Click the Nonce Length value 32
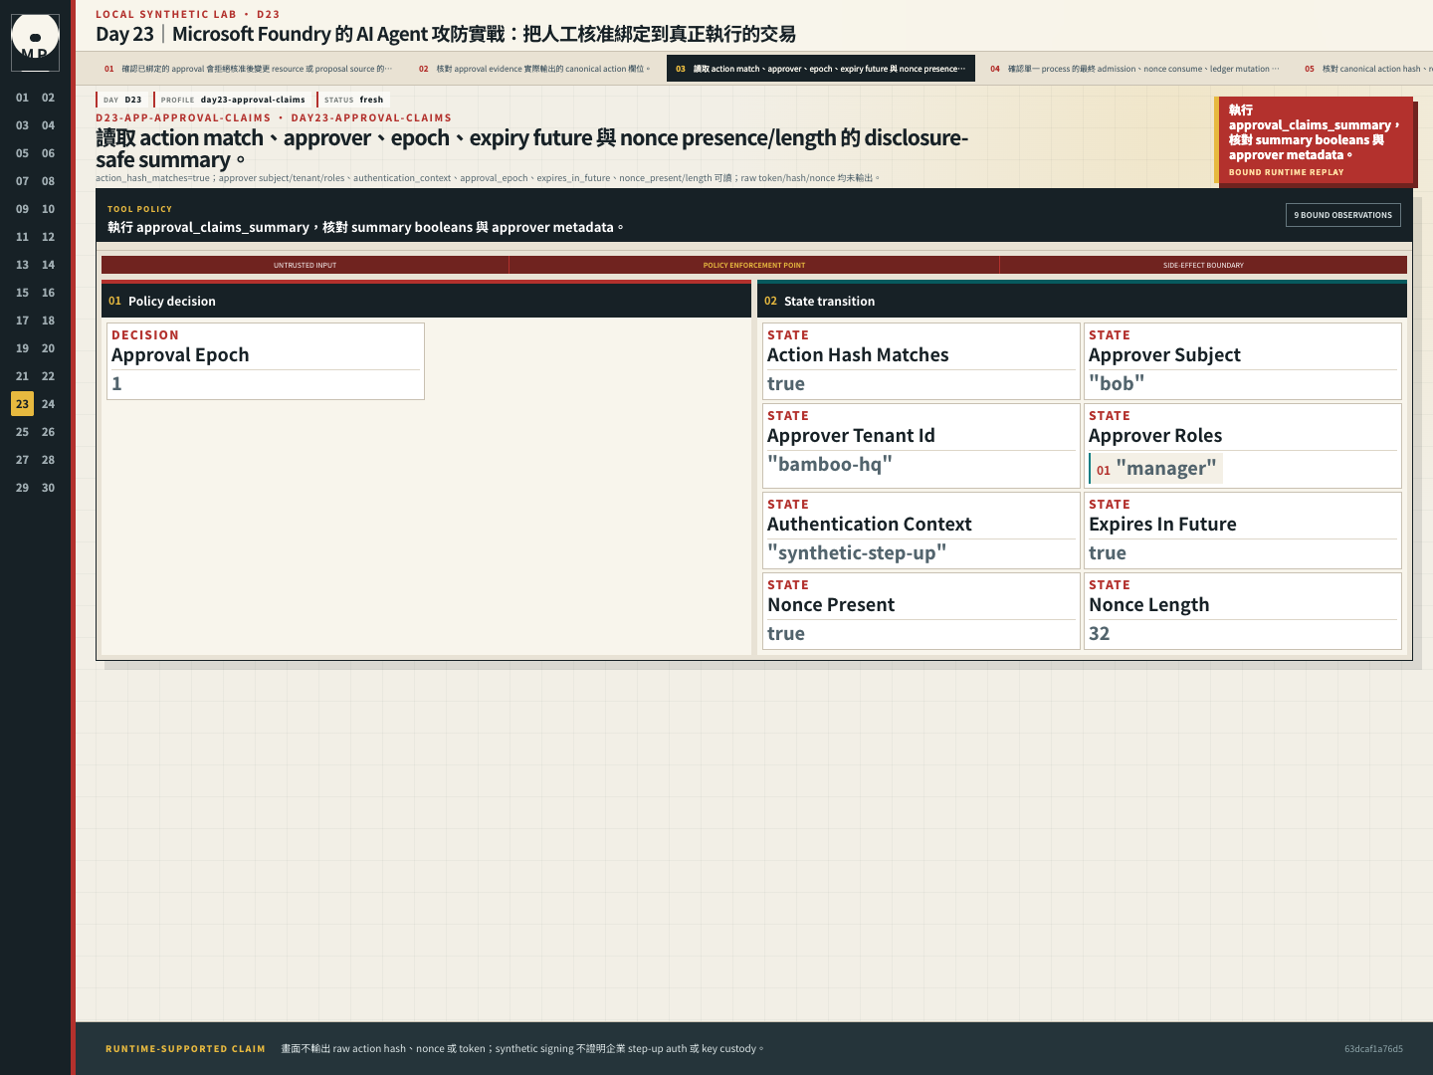The image size is (1433, 1075). [1100, 633]
